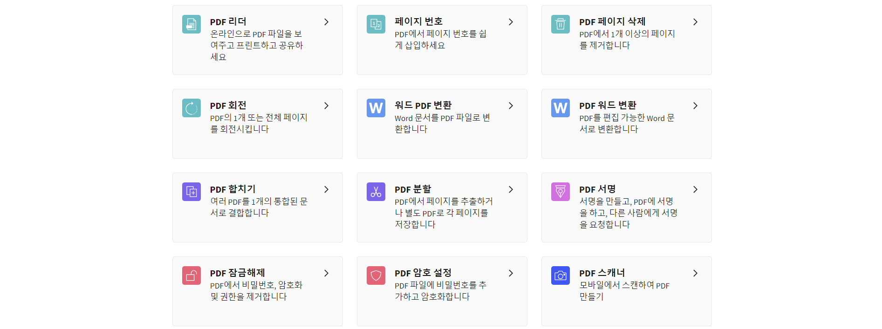Click the PDF 워드 변환 W icon
This screenshot has width=882, height=329.
(561, 108)
